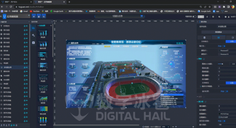The image size is (236, 128).
Task: Open the 图例位置 dropdown showing 上
Action: pos(227,68)
